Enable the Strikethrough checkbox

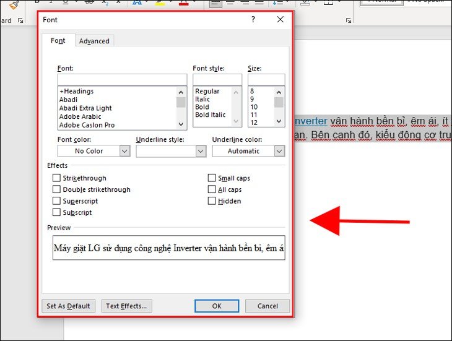(57, 178)
